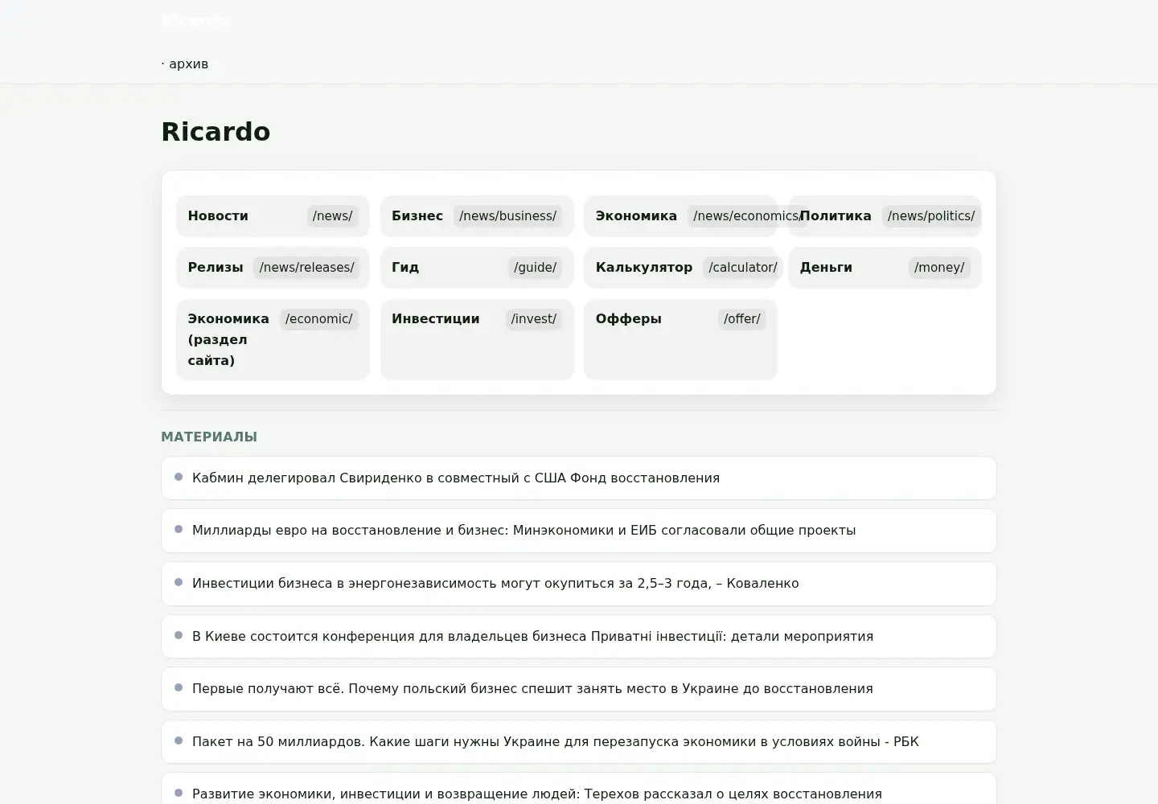Click the МАТЕРИАЛЫ section label
1158x804 pixels.
tap(209, 437)
